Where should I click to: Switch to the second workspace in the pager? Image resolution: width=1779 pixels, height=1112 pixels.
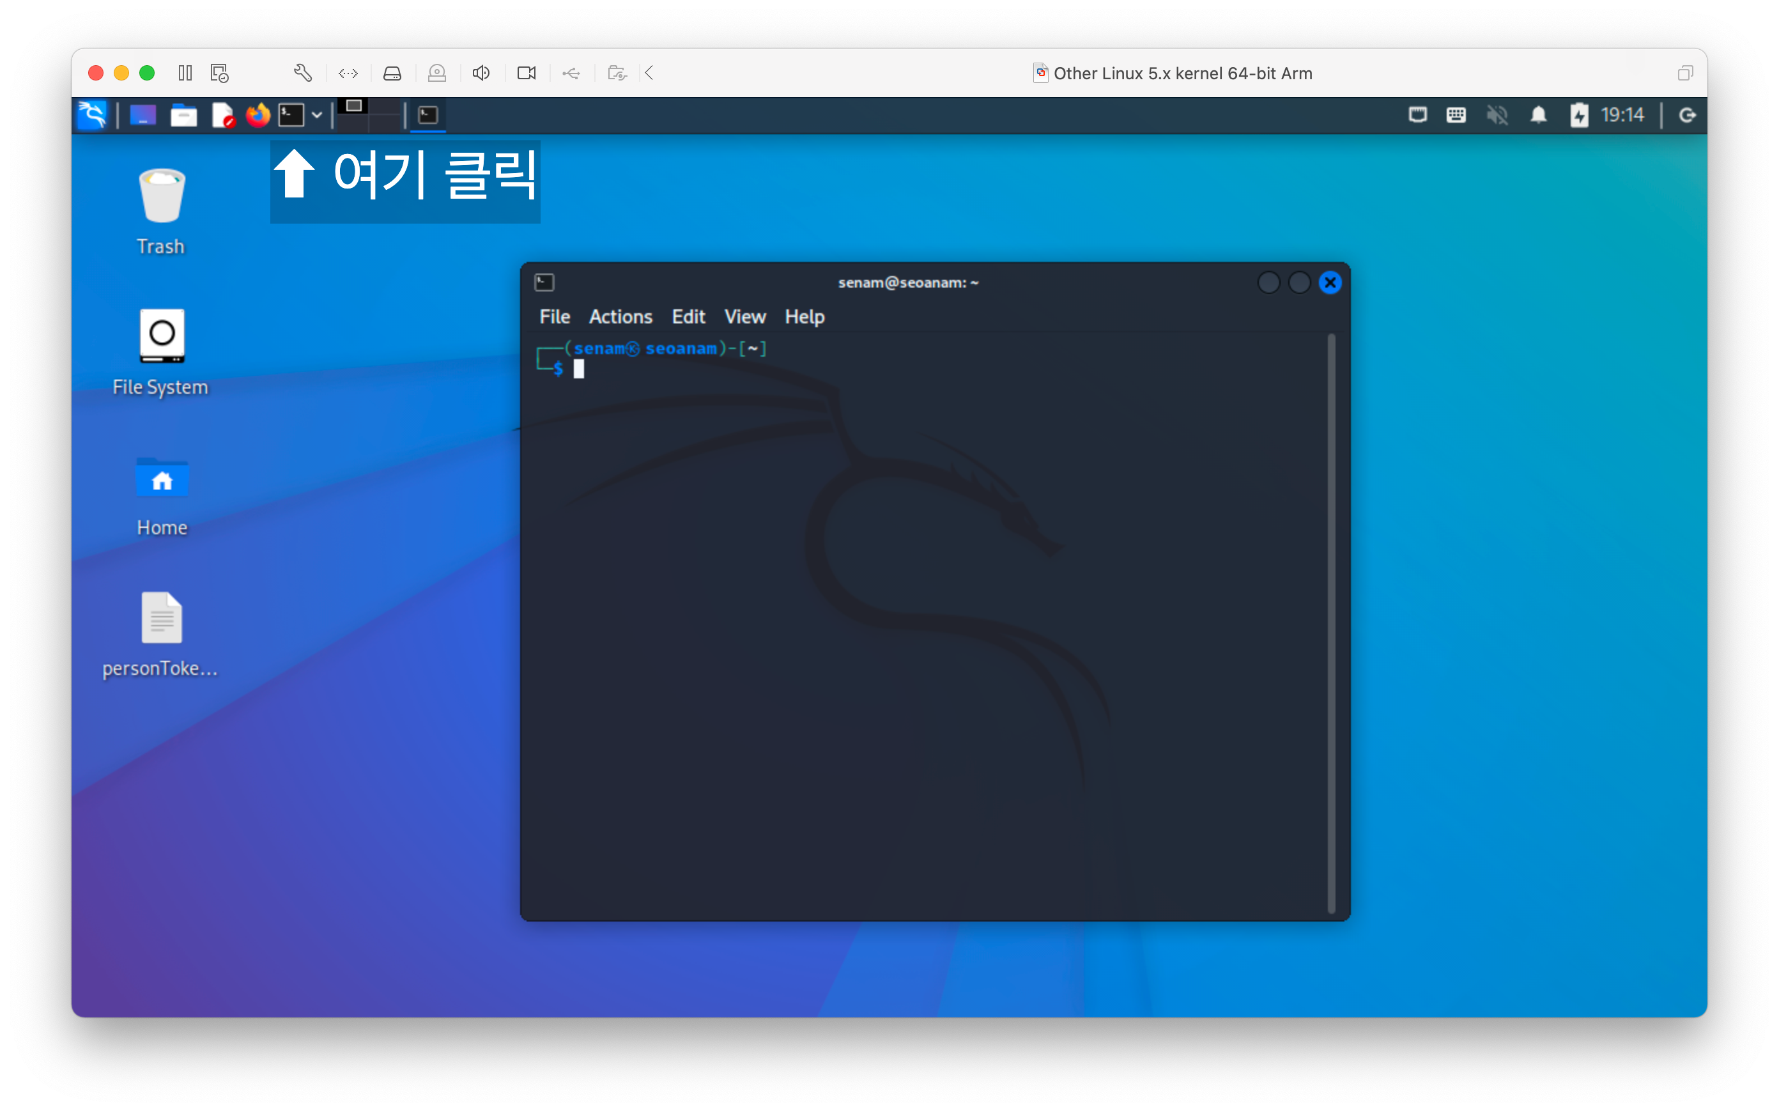(386, 107)
